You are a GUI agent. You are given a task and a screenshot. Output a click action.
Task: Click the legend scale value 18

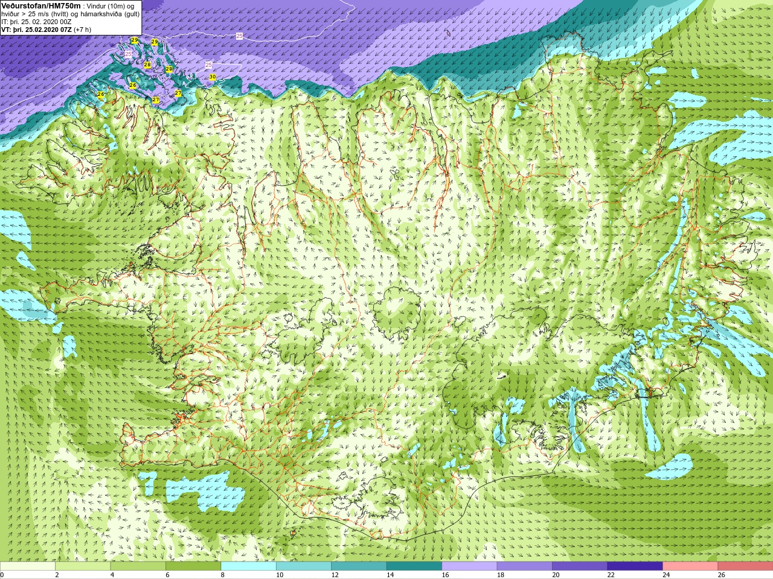501,575
